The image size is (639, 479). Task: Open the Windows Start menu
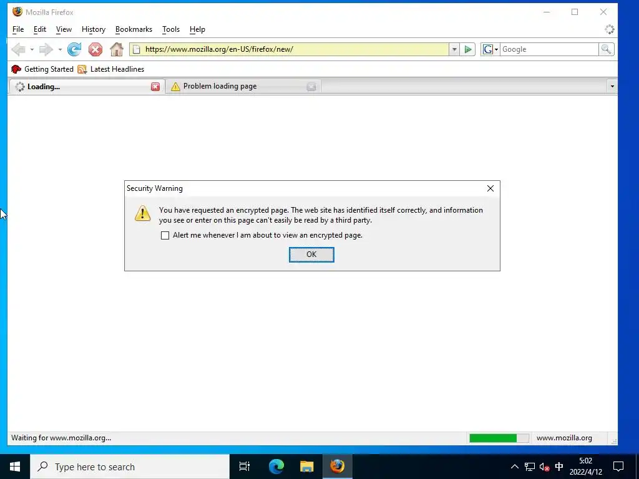[15, 467]
